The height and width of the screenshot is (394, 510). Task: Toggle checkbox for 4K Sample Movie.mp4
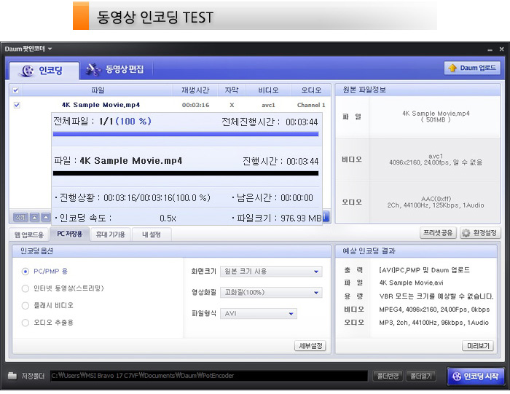coord(17,105)
